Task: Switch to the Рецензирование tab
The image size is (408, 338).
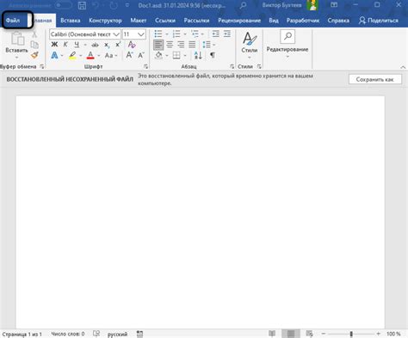Action: 239,21
